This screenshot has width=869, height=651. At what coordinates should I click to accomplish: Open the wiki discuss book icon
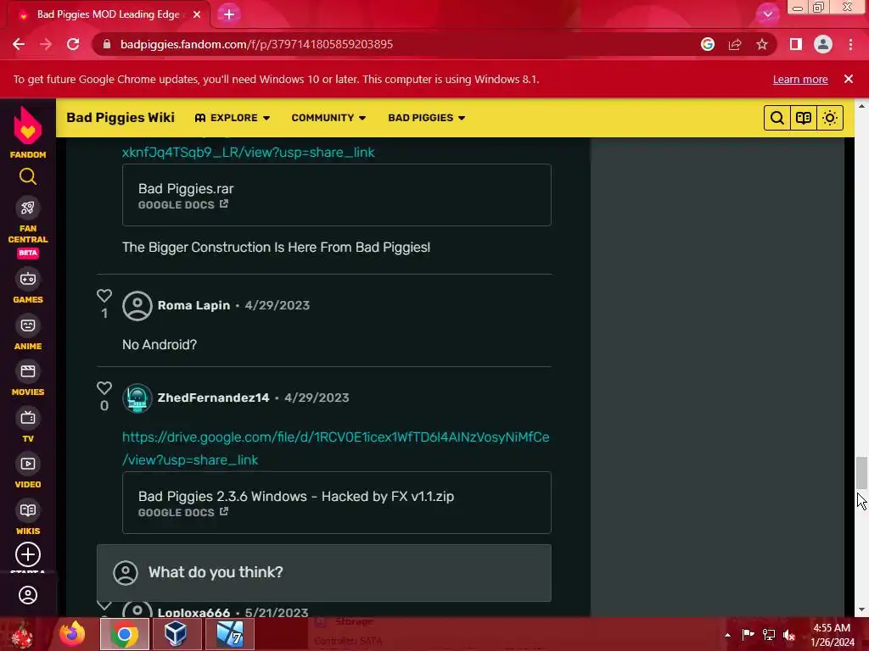pos(804,118)
